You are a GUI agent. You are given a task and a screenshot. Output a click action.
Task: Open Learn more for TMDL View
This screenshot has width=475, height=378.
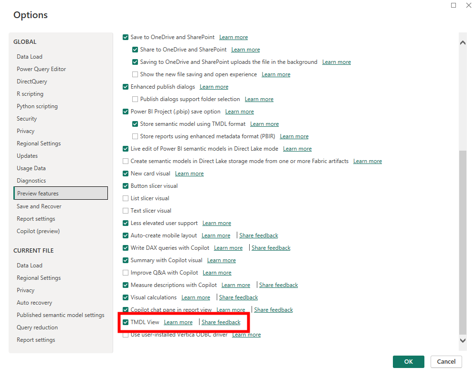click(x=178, y=322)
